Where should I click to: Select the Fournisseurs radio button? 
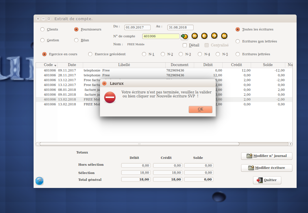coord(76,29)
